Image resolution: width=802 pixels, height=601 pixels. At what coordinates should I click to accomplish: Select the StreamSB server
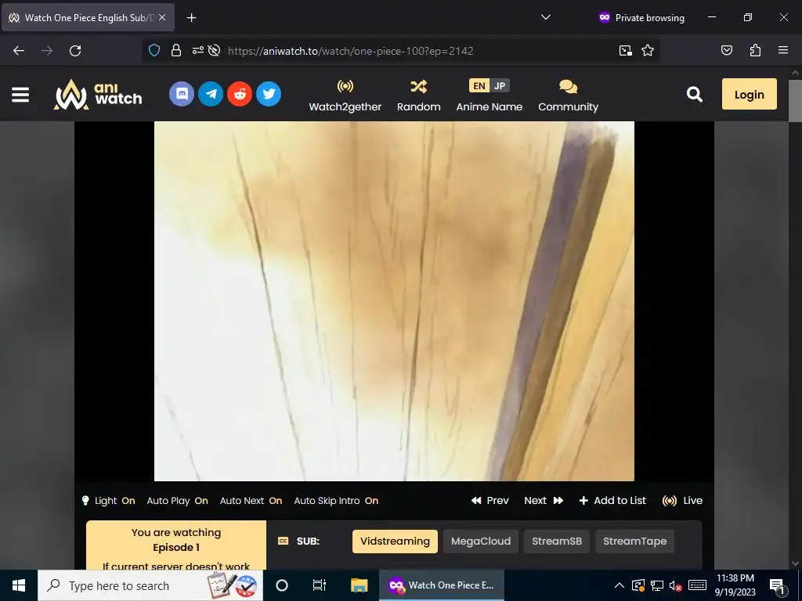[557, 542]
